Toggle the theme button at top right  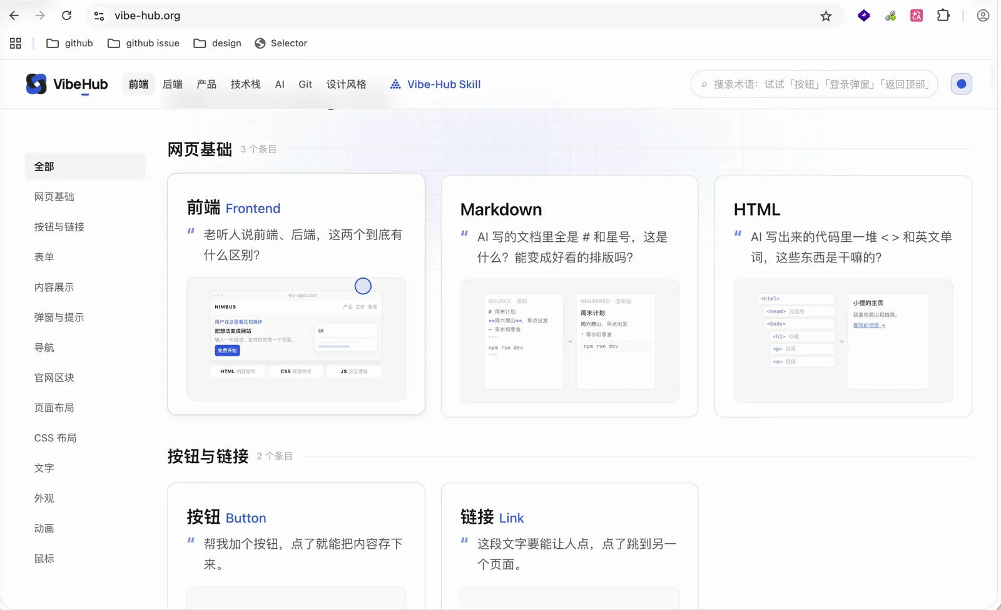[x=961, y=84]
